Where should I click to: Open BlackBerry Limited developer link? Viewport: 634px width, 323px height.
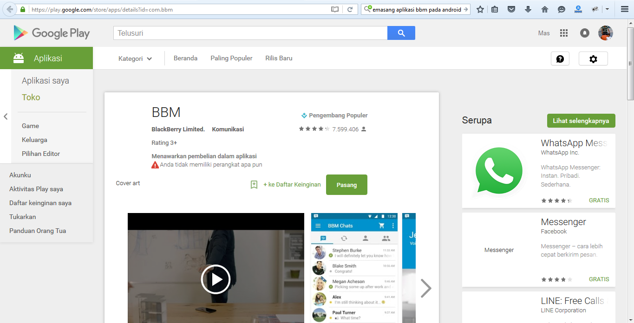(x=178, y=129)
